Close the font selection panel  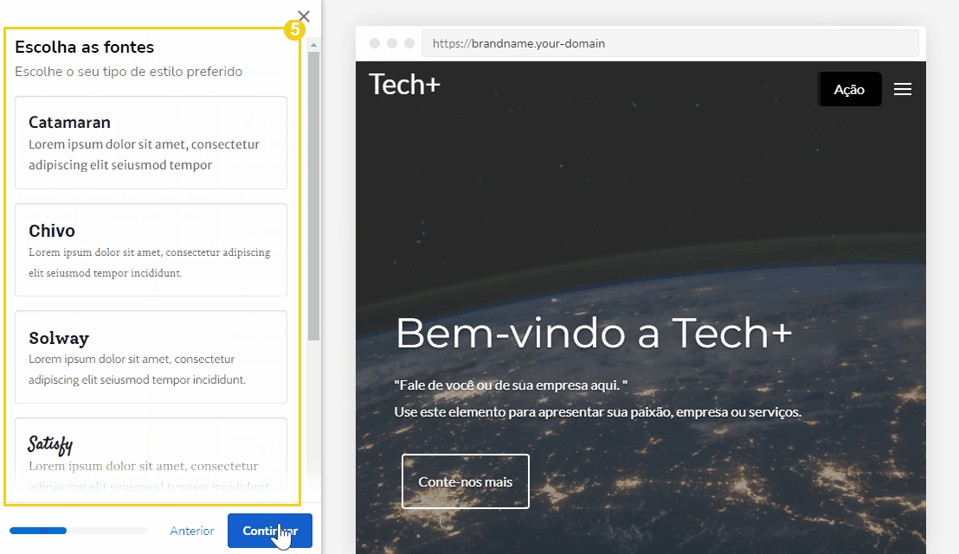(x=304, y=16)
